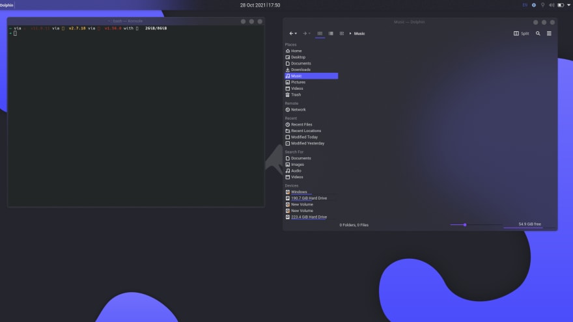Click the Music breadcrumb in location bar
Image resolution: width=573 pixels, height=322 pixels.
point(359,34)
